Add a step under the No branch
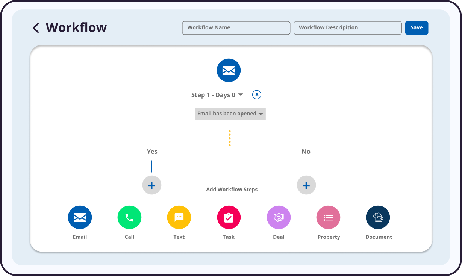 click(x=306, y=185)
